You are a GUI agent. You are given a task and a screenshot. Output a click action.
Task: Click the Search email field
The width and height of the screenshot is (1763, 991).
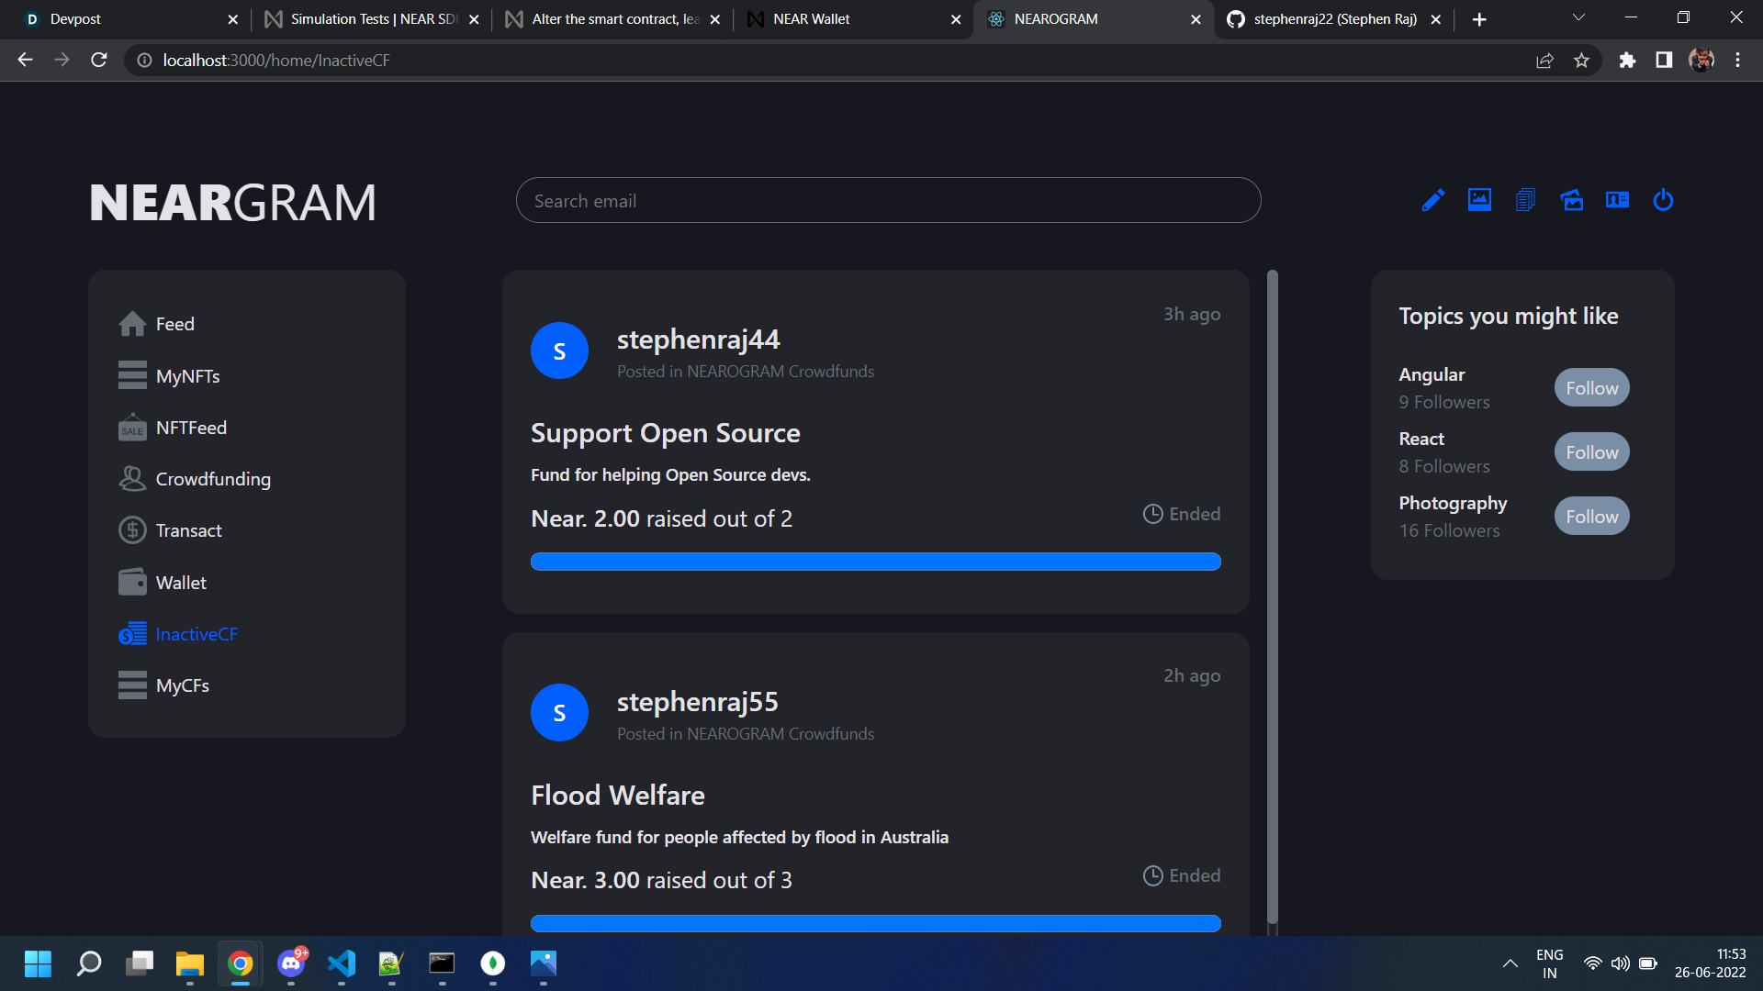[887, 201]
